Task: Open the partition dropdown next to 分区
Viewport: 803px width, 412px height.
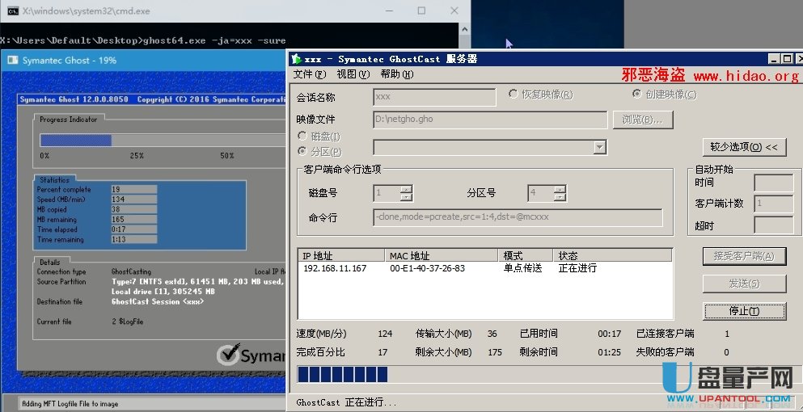Action: point(599,148)
